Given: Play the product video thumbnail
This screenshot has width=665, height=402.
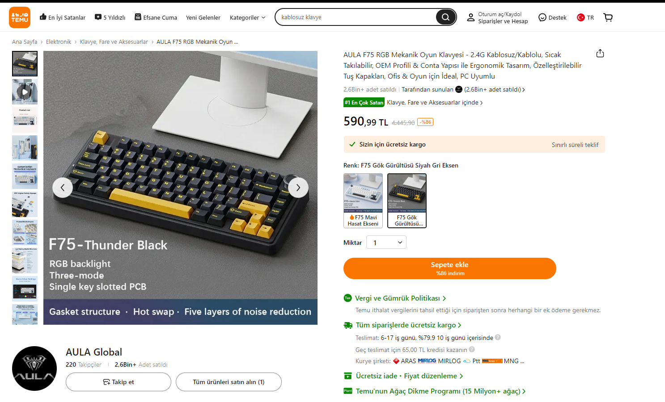Looking at the screenshot, I should [25, 92].
